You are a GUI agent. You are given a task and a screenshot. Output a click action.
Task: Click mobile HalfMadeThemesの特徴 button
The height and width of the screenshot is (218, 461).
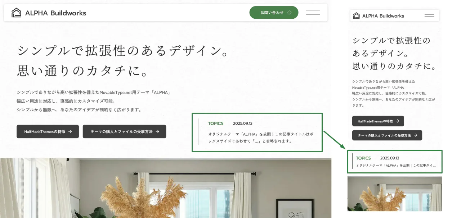378,121
